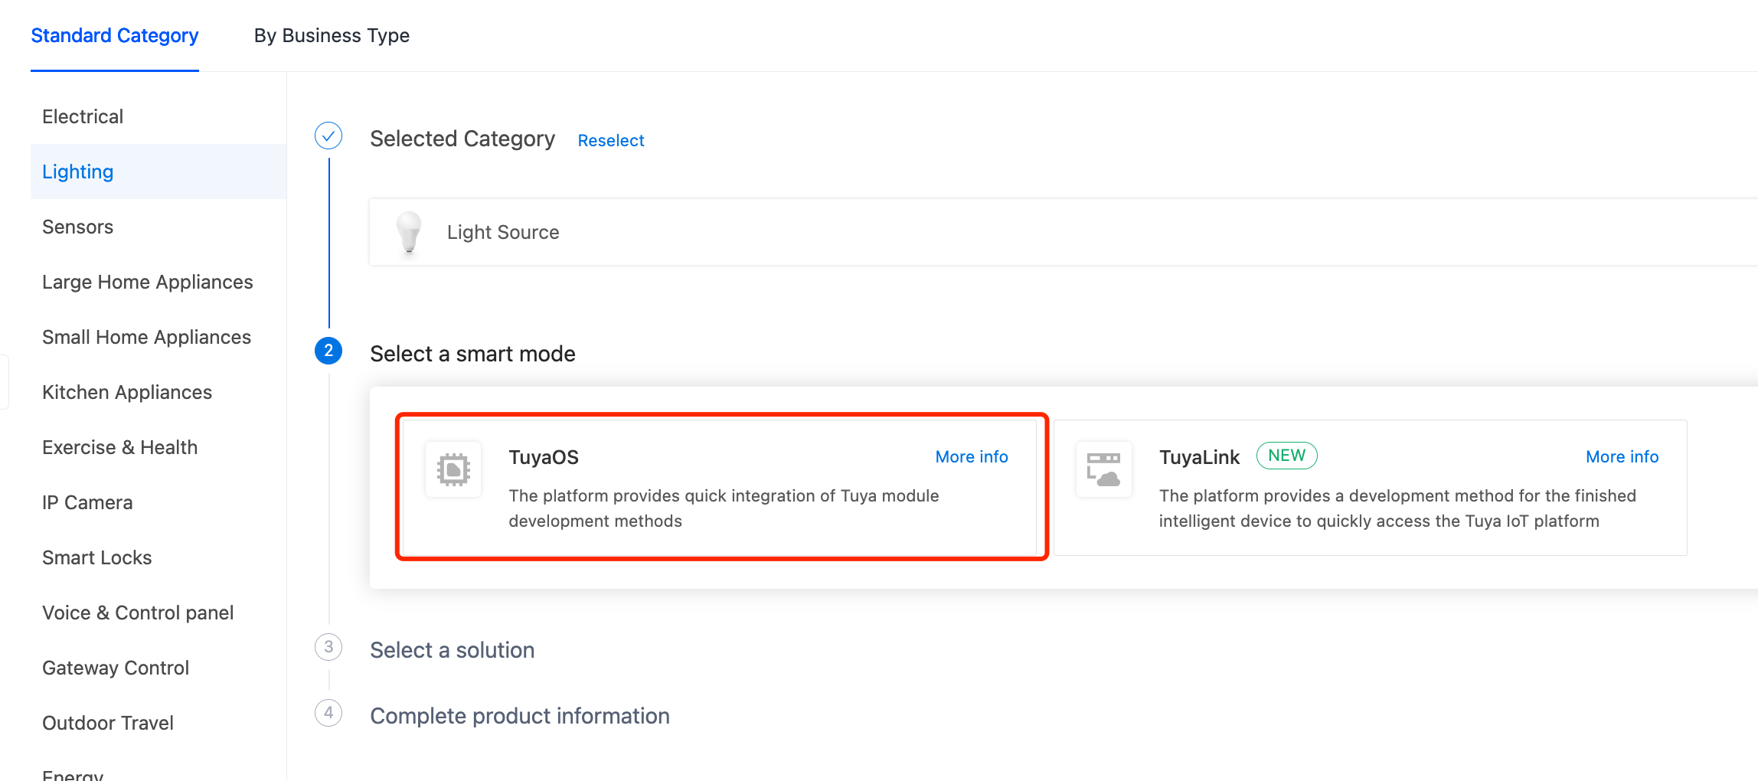Screen dimensions: 1758x781
Task: Click the TuyaLink cloud device icon
Action: [1103, 469]
